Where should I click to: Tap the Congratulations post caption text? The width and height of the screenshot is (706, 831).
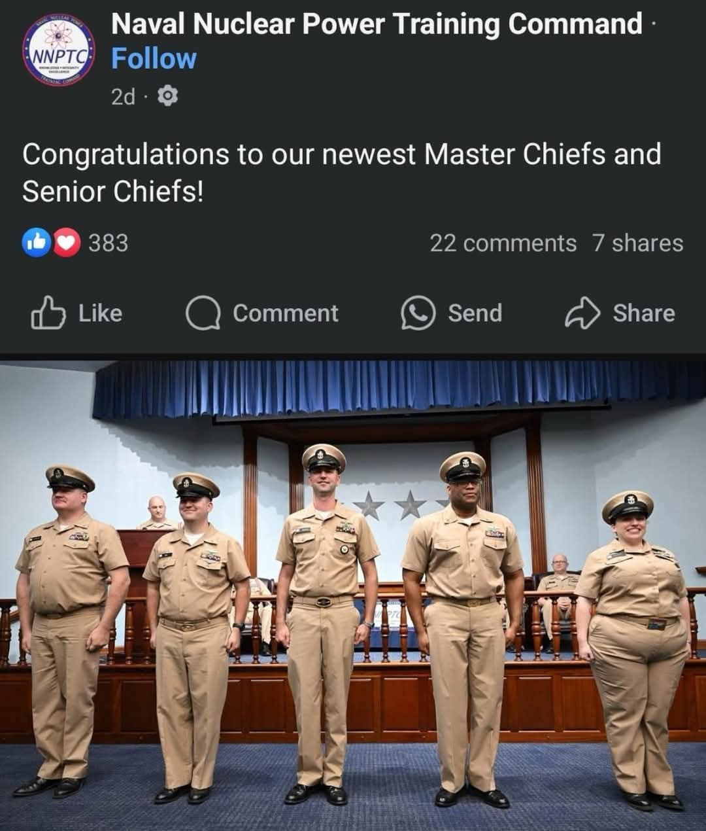[341, 173]
